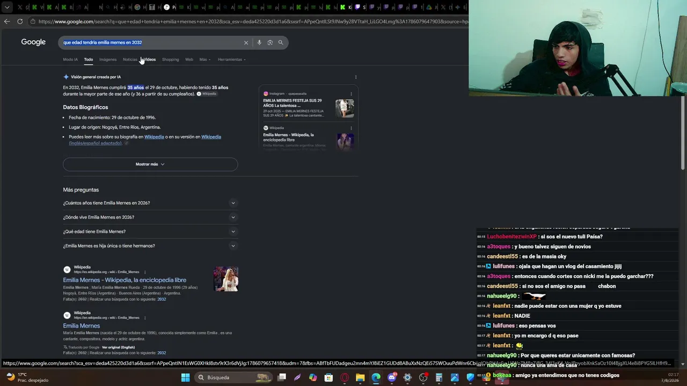Open the Windows Start menu
Viewport: 687px width, 386px height.
[185, 377]
